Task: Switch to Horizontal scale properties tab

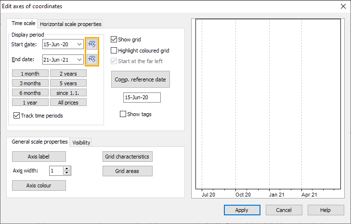Action: point(70,24)
